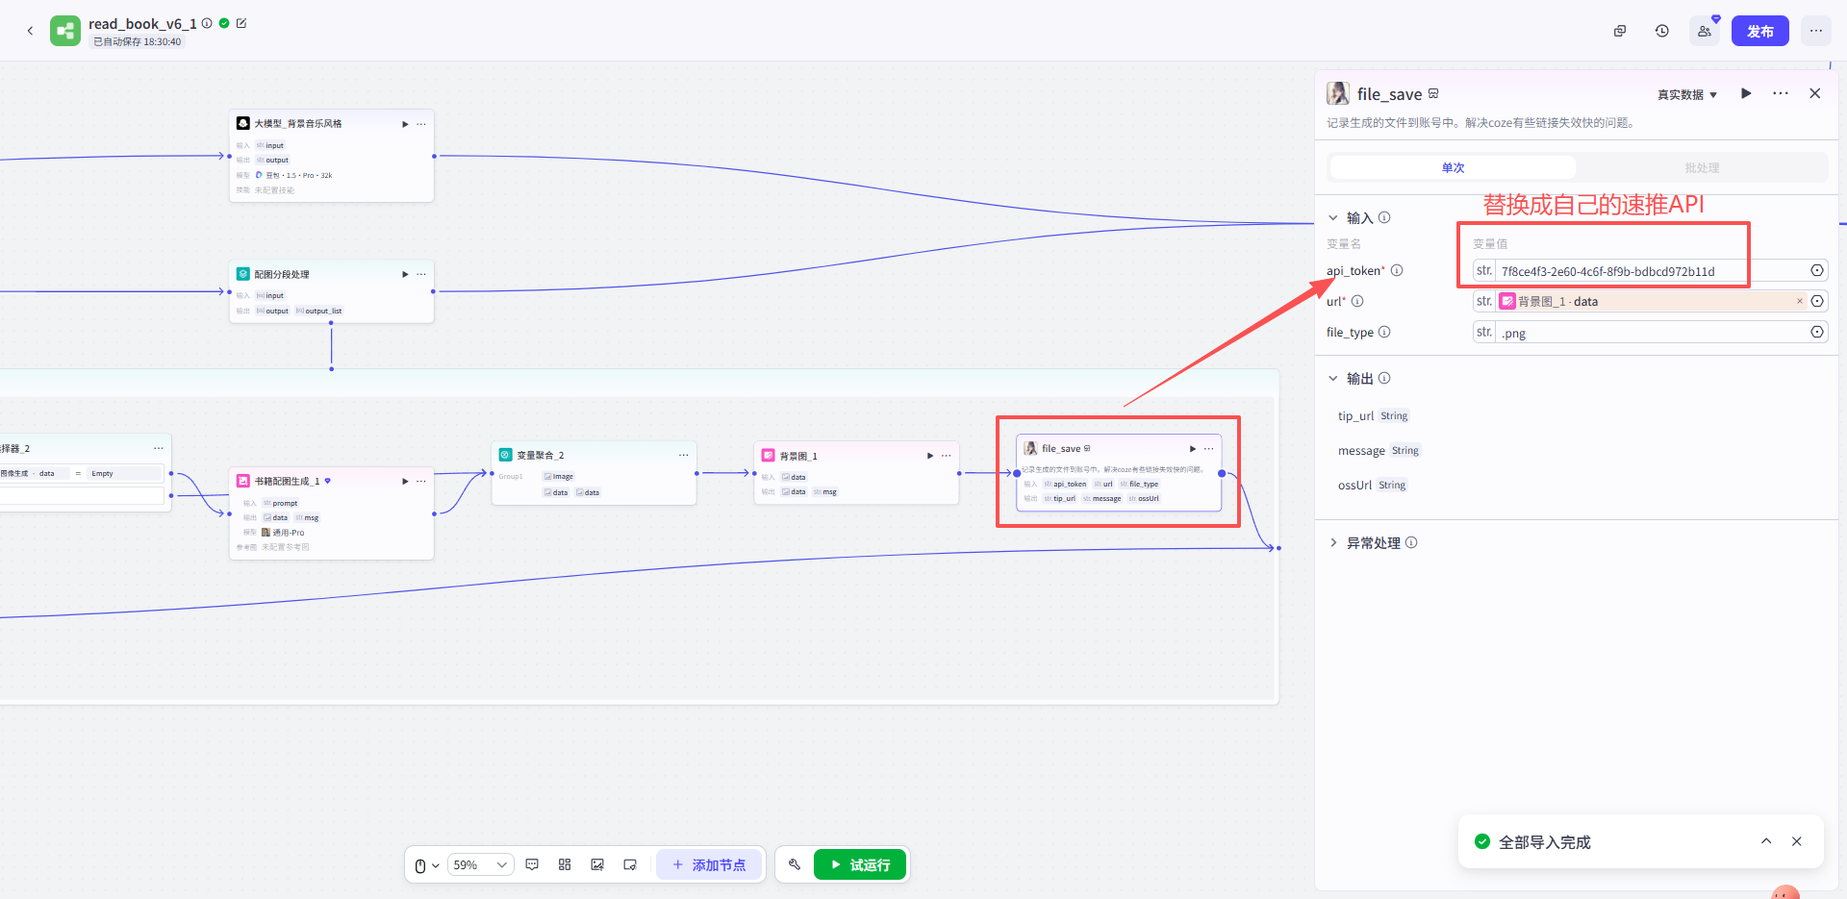Collapse the 输入 section
This screenshot has width=1847, height=899.
coord(1333,217)
